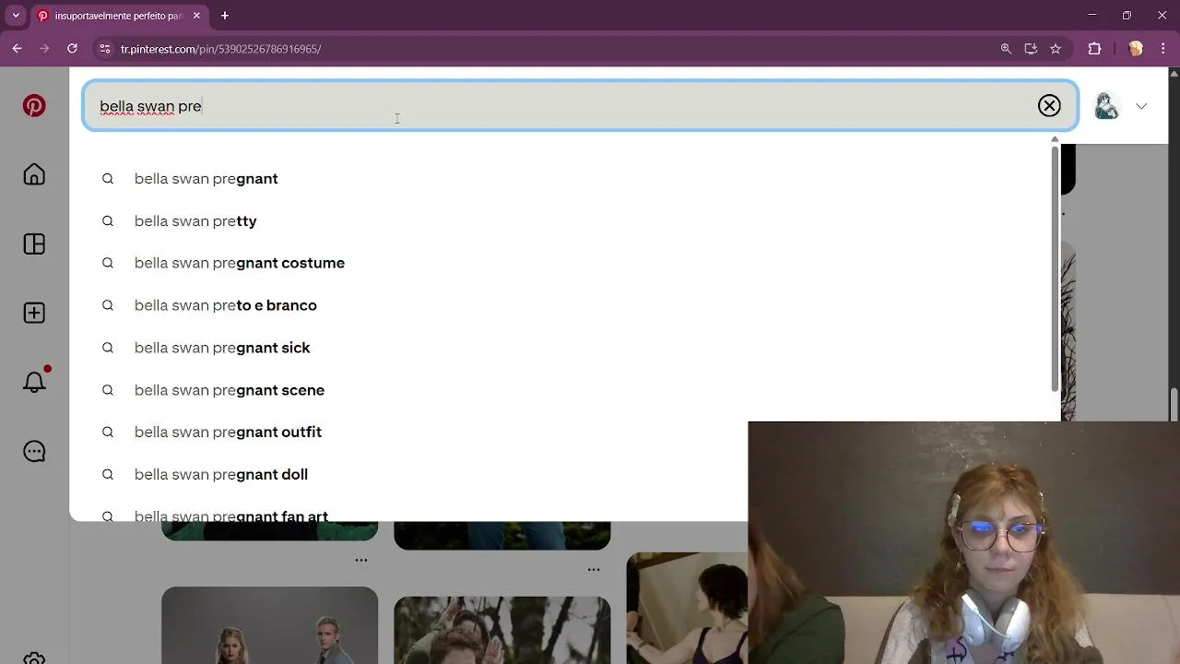Screen dimensions: 1180x664
Task: Click the browser Back arrow
Action: 17,49
